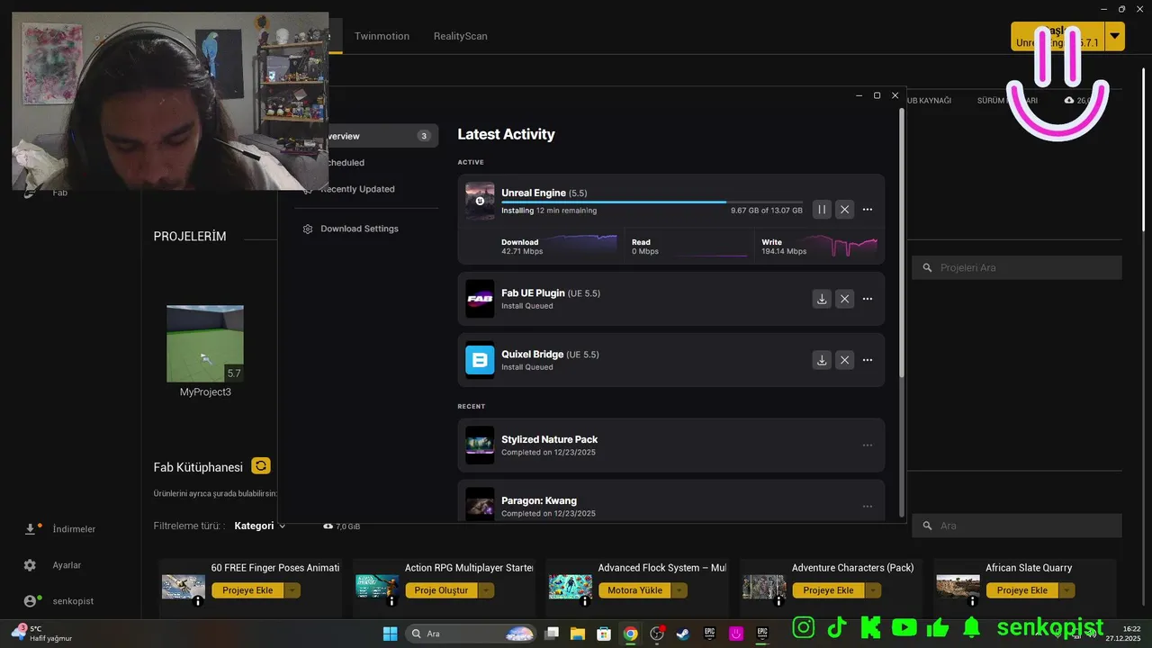Image resolution: width=1152 pixels, height=648 pixels.
Task: Open Google Chrome from the taskbar
Action: 630,634
